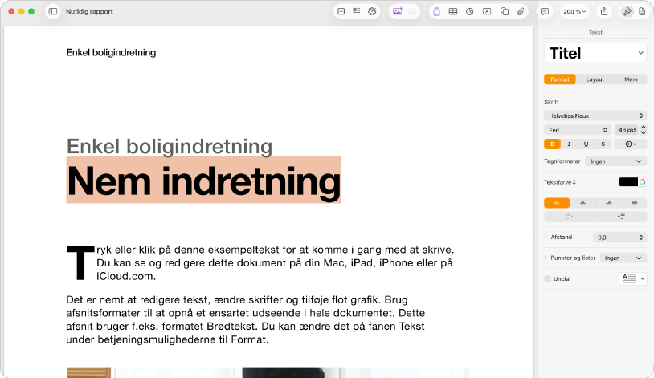
Task: Click the Enkel boligindretning subtitle heading
Action: [170, 146]
